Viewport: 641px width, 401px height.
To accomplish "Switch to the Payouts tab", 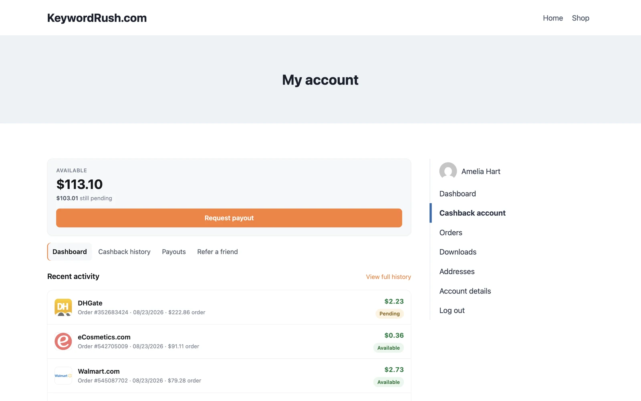I will click(x=174, y=252).
